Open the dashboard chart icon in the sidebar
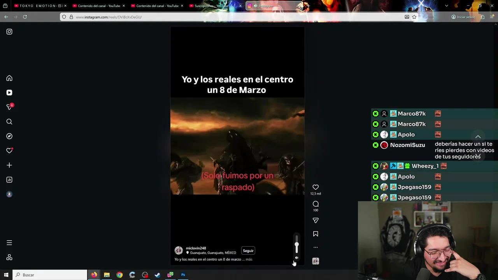498x280 pixels. [x=9, y=180]
